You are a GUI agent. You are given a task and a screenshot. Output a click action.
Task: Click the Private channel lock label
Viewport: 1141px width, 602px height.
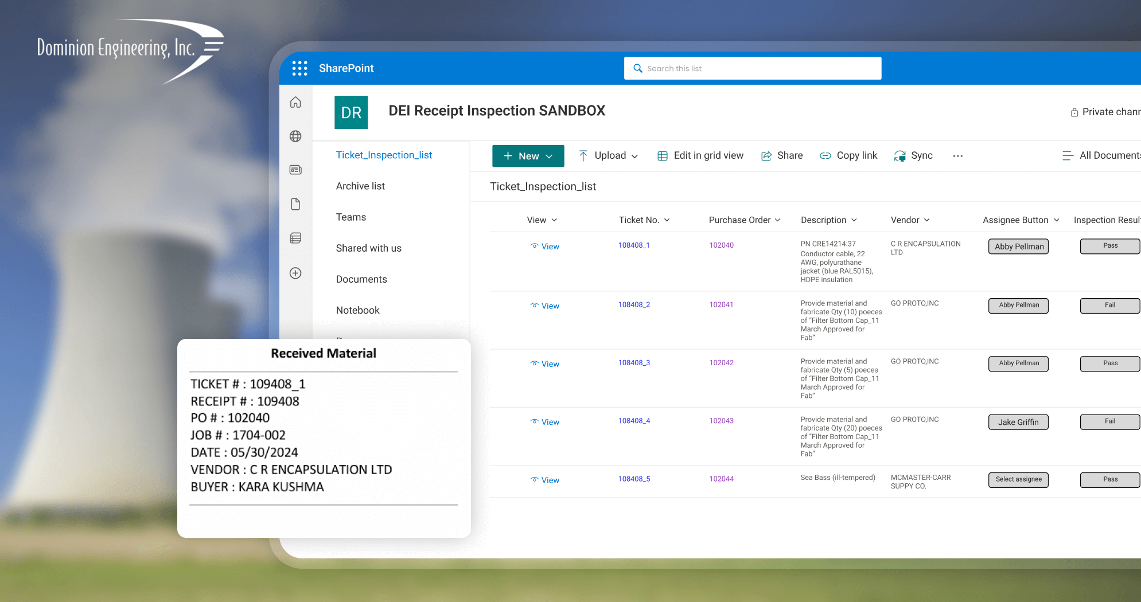click(x=1105, y=112)
